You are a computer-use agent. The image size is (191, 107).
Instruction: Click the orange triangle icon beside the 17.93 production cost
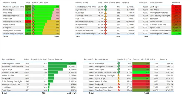pyautogui.click(x=119, y=81)
